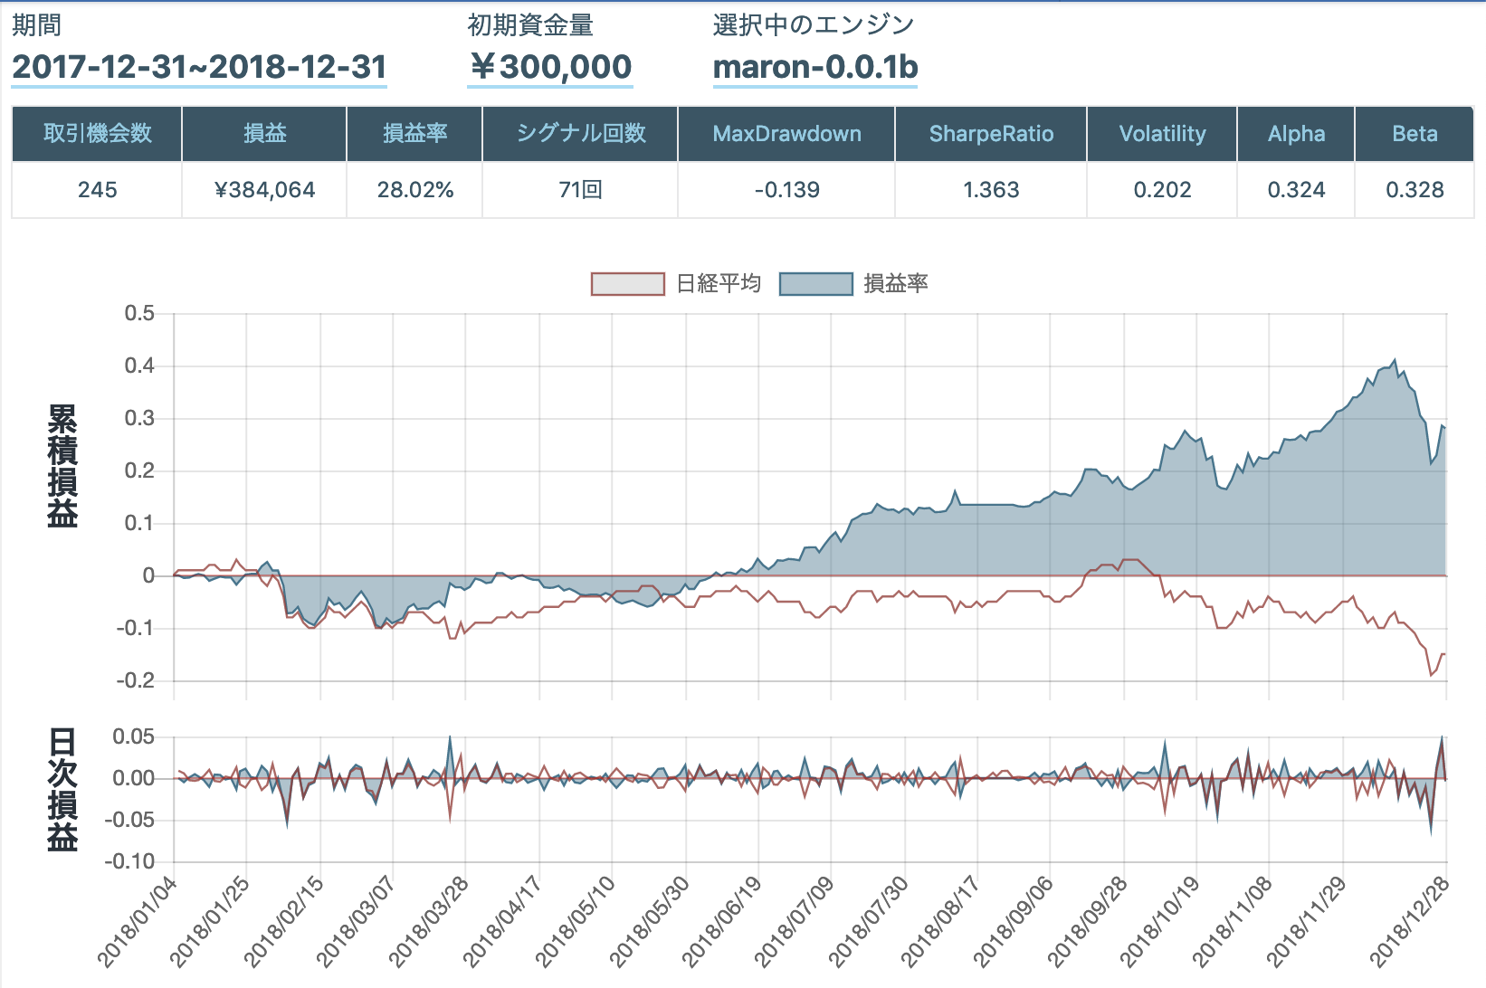Click the 2018/03/28 date axis label
This screenshot has width=1486, height=988.
tap(430, 921)
